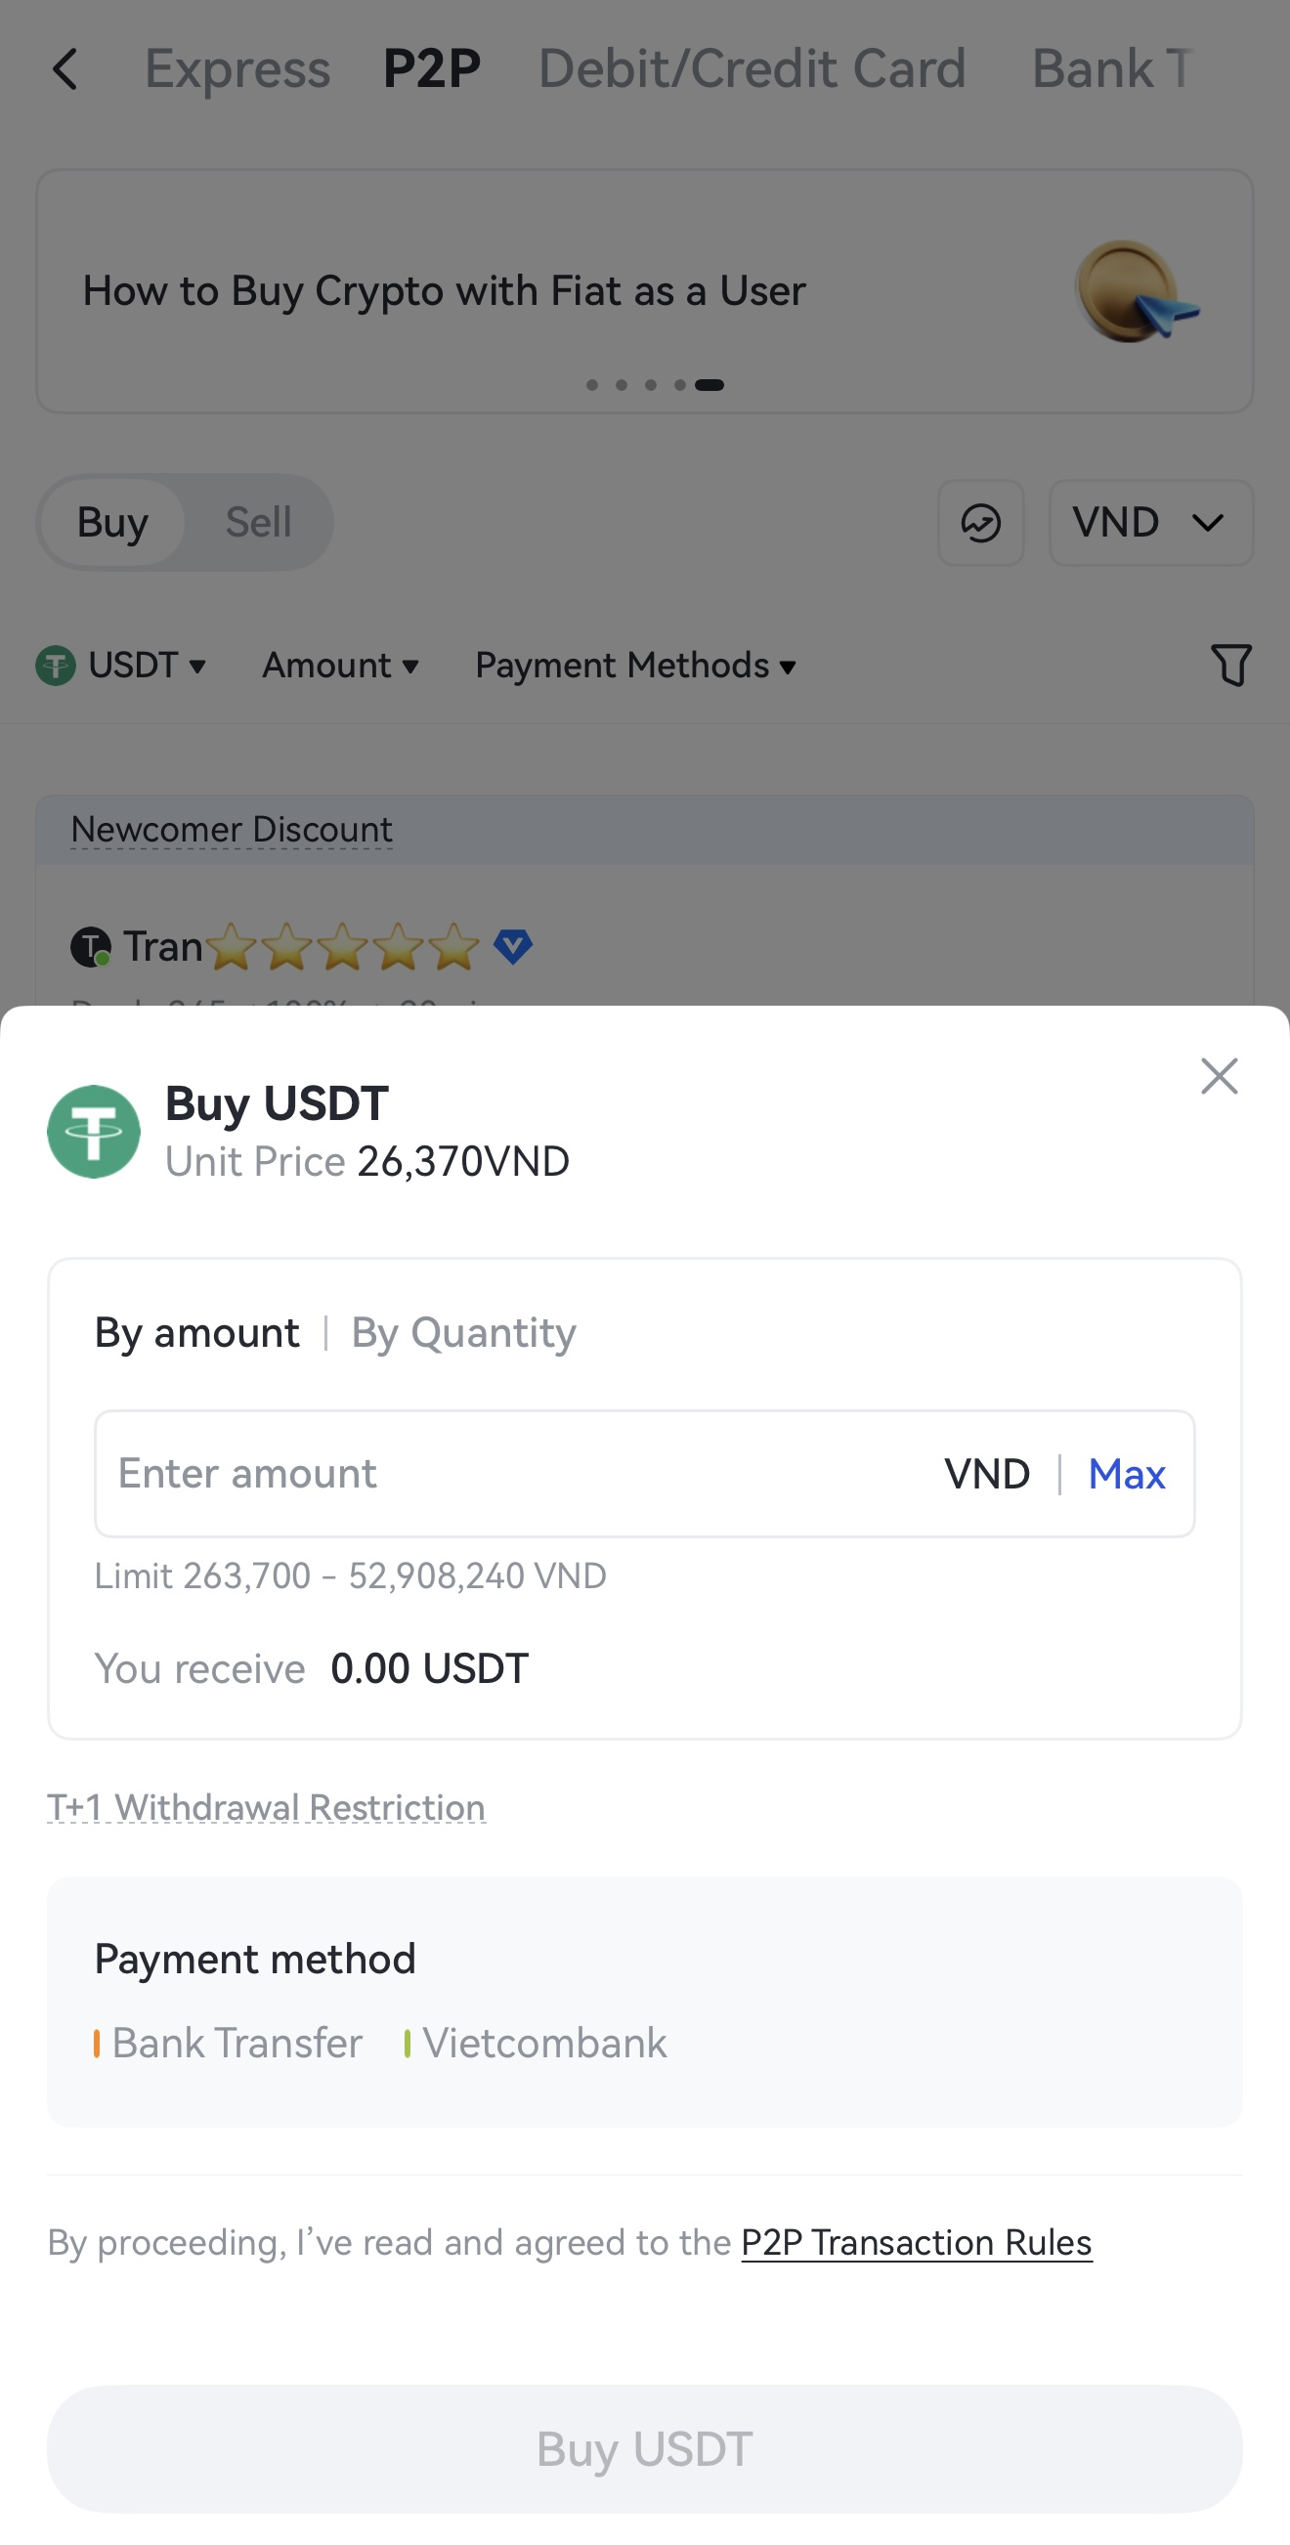Expand the USDT coin selector

click(121, 665)
